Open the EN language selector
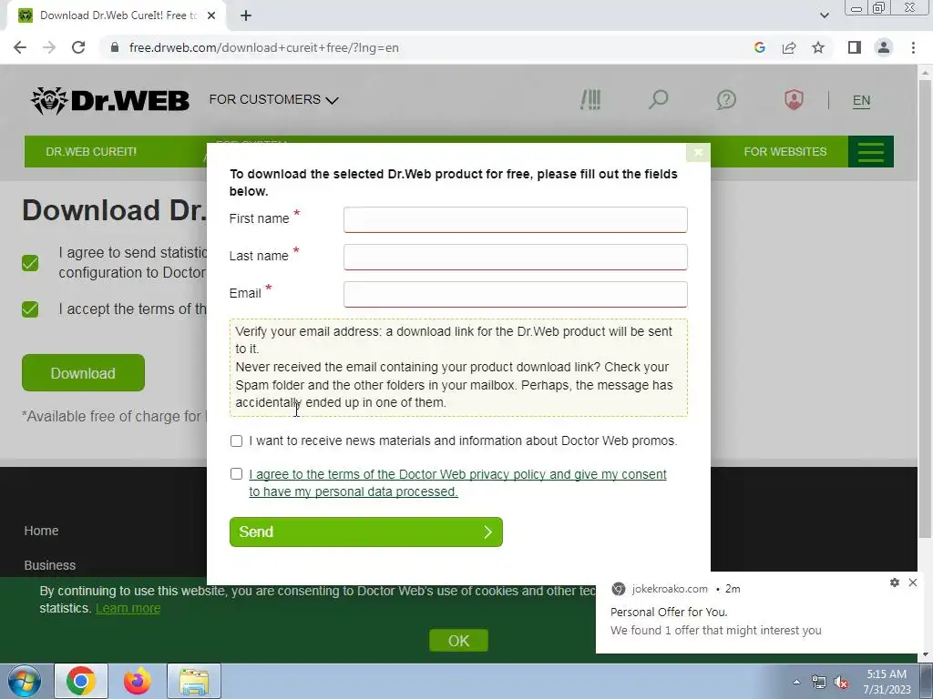The height and width of the screenshot is (699, 933). click(x=861, y=100)
